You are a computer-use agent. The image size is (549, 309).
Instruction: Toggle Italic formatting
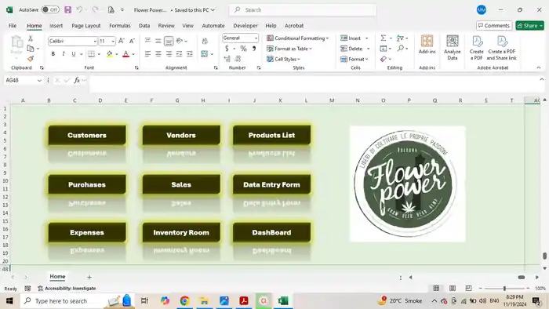tap(63, 54)
